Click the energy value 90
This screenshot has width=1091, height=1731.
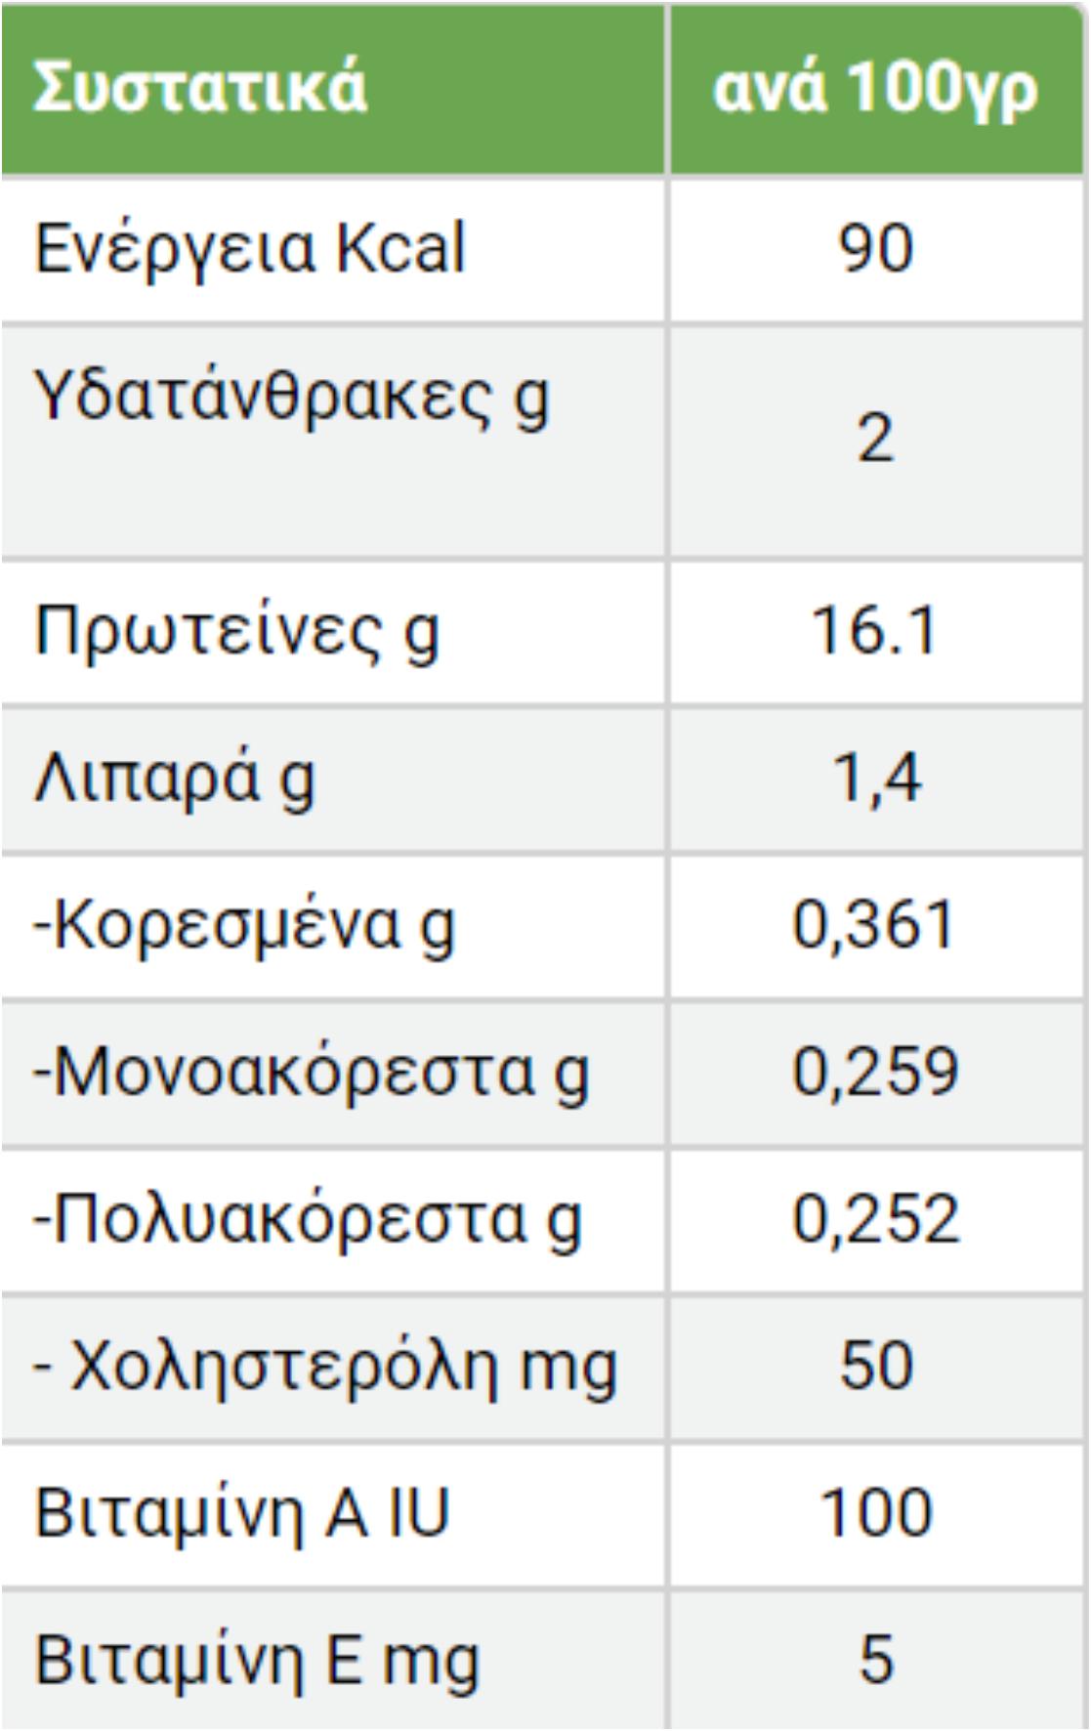pyautogui.click(x=875, y=249)
